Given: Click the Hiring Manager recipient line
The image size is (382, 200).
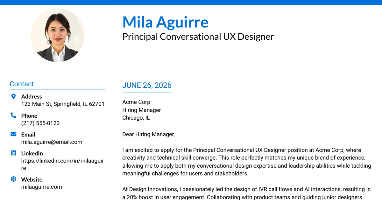Looking at the screenshot, I should click(142, 110).
